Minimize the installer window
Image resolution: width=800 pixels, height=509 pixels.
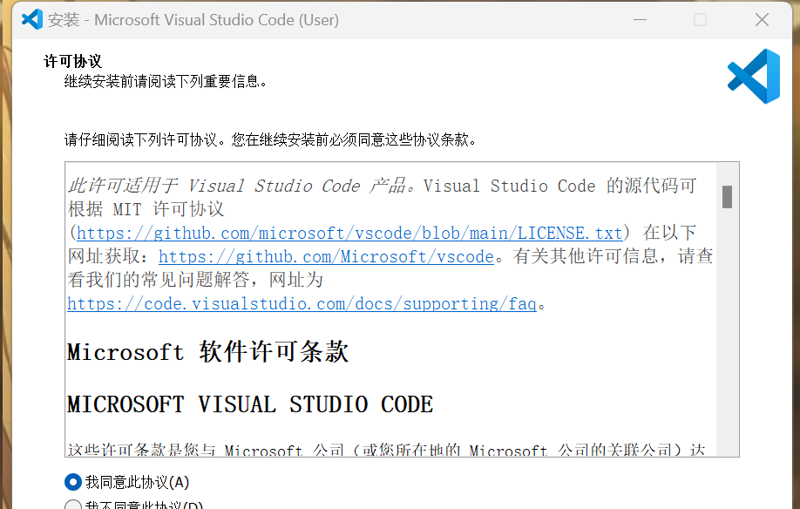pos(639,19)
